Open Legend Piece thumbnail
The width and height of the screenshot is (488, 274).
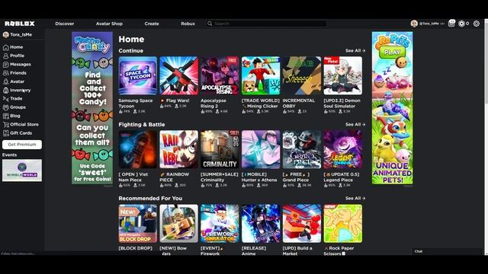point(343,149)
